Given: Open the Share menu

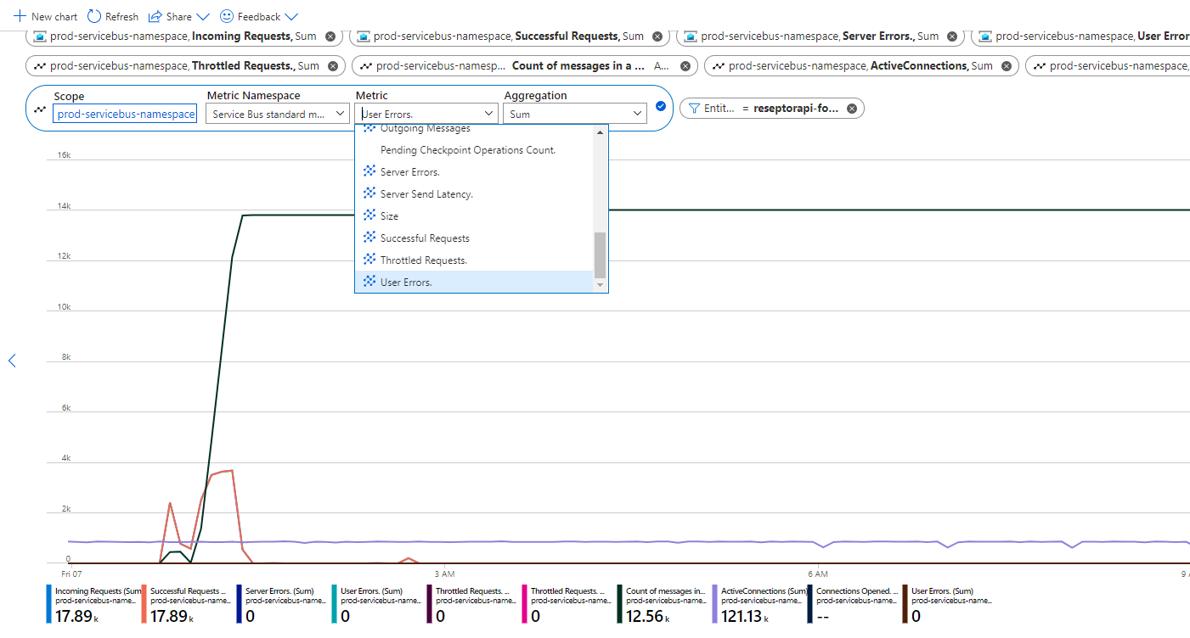Looking at the screenshot, I should tap(178, 16).
